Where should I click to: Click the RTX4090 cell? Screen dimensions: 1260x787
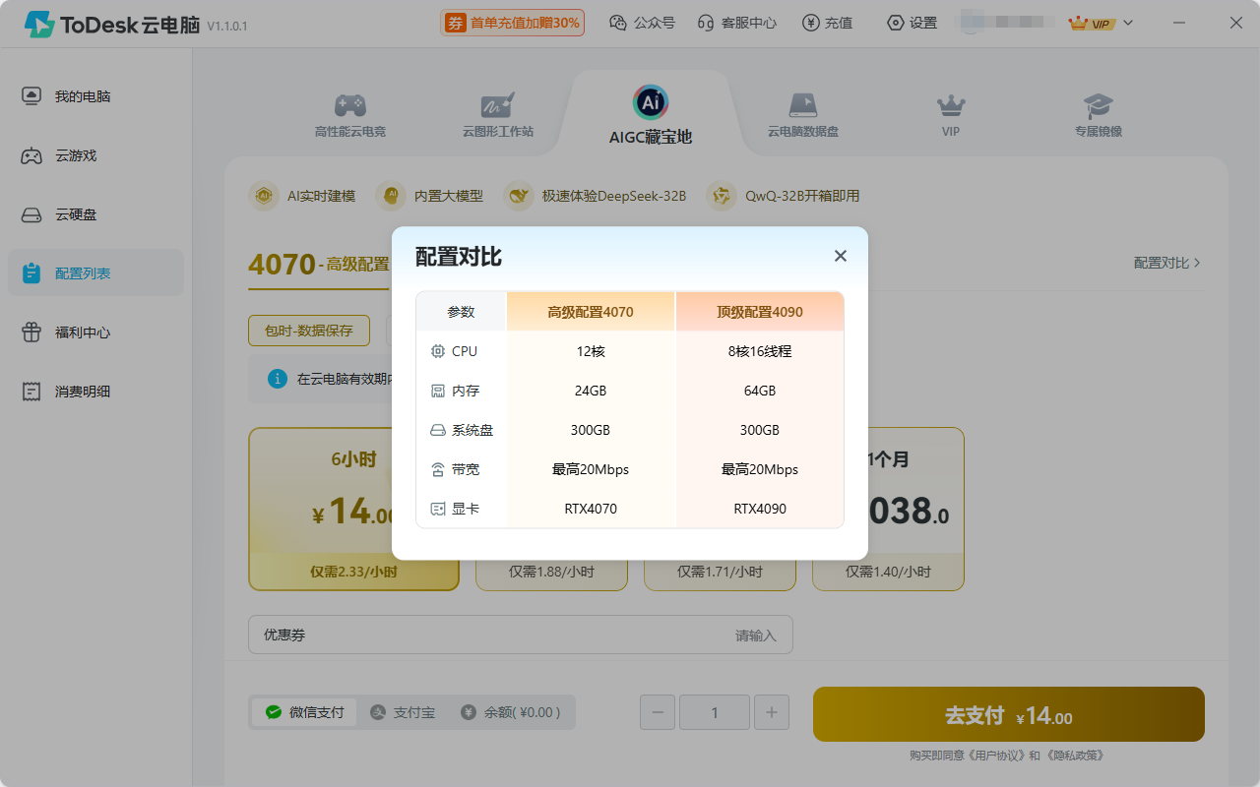[x=760, y=509]
